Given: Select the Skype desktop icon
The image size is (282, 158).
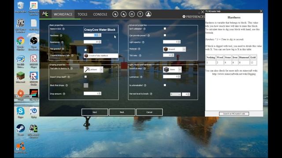Looking at the screenshot, I should [x=21, y=113].
